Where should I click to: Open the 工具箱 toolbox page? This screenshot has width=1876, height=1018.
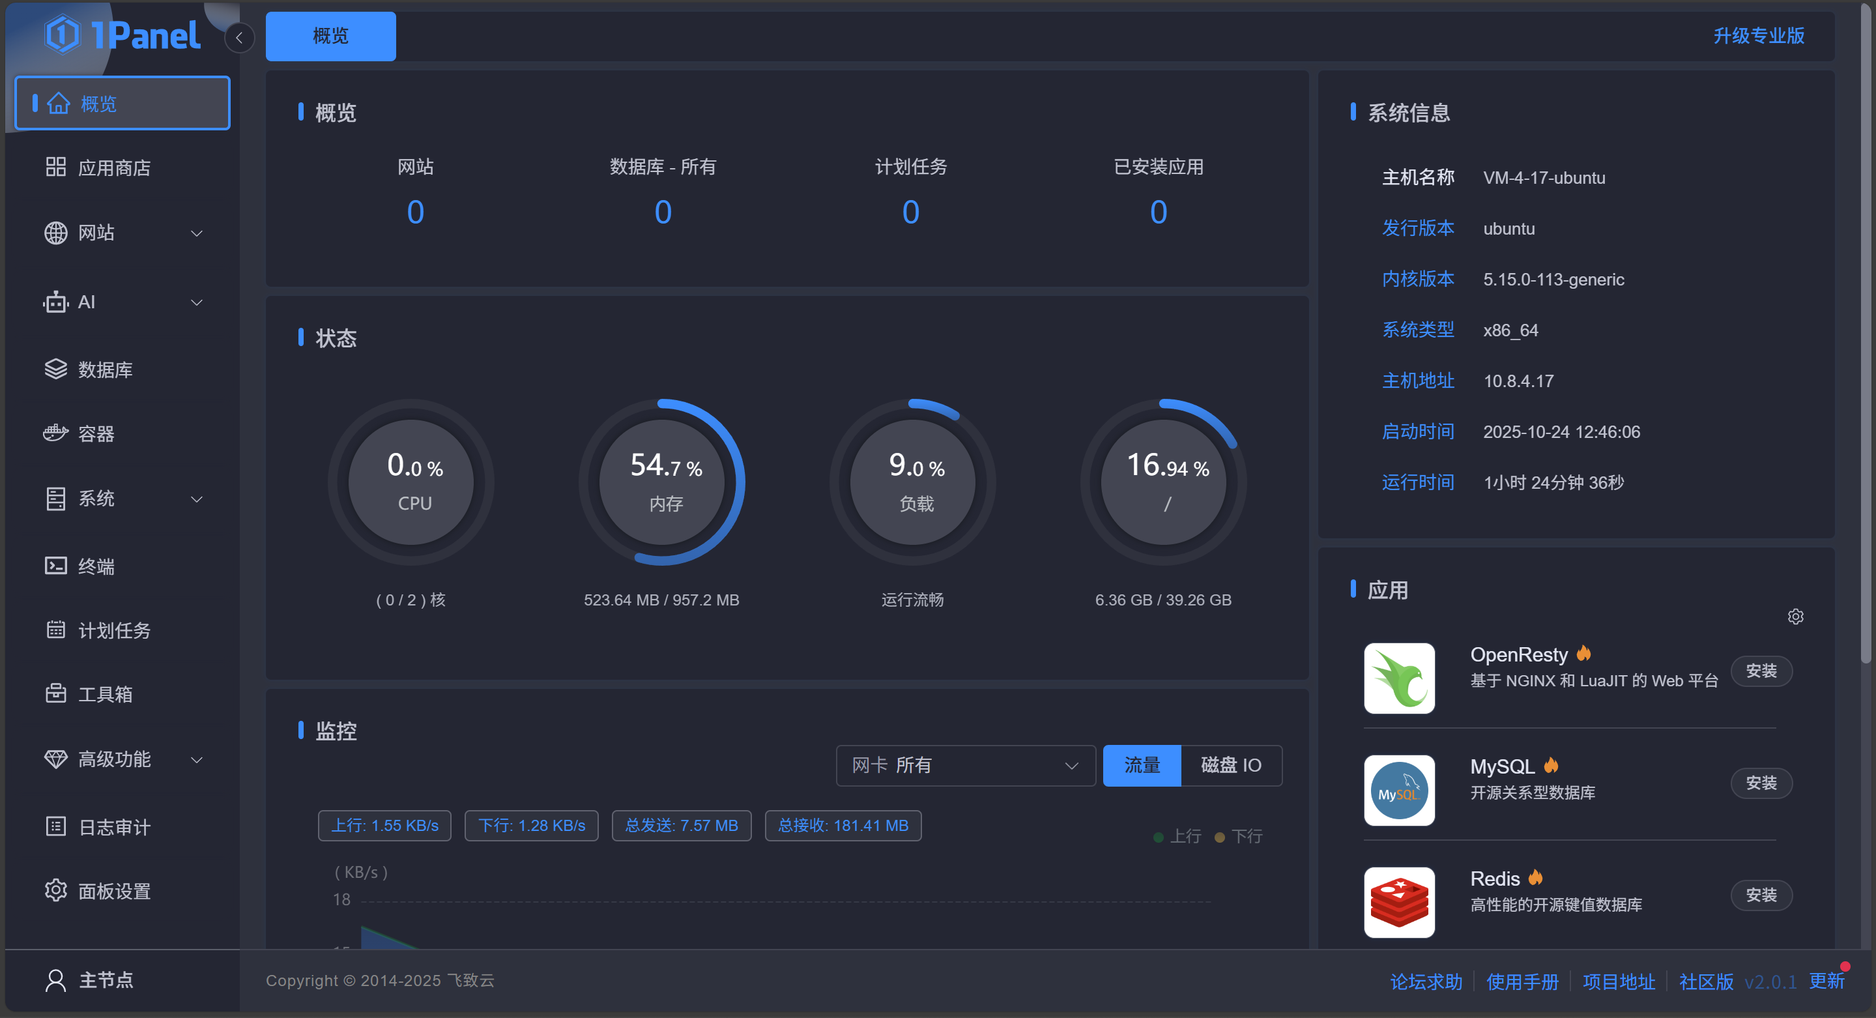coord(105,694)
